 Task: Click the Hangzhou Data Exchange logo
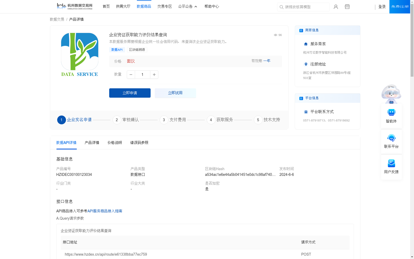(75, 6)
